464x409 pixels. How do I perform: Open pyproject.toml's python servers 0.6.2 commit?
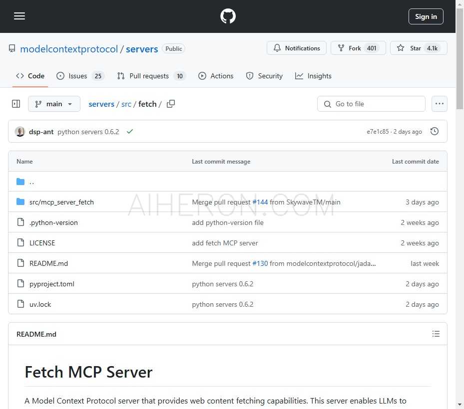[x=223, y=284]
